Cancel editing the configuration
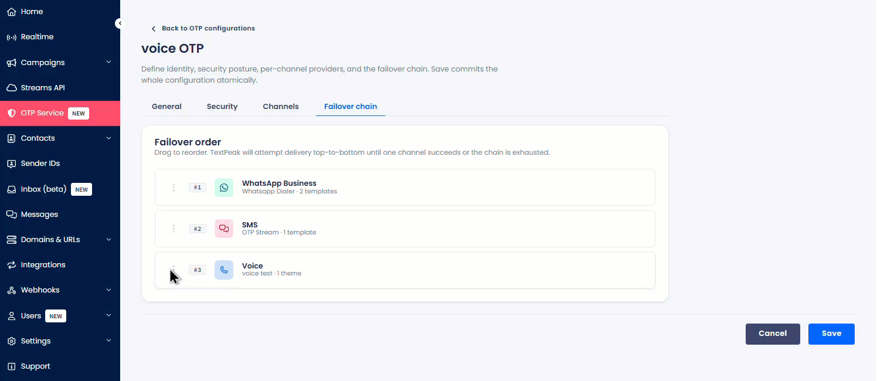Viewport: 877px width, 381px height. click(773, 334)
